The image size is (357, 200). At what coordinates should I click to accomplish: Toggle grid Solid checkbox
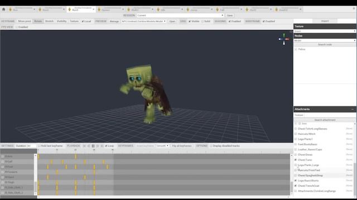point(202,21)
